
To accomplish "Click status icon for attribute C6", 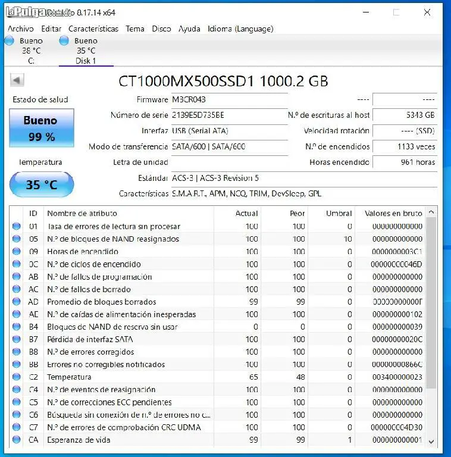I will point(17,415).
